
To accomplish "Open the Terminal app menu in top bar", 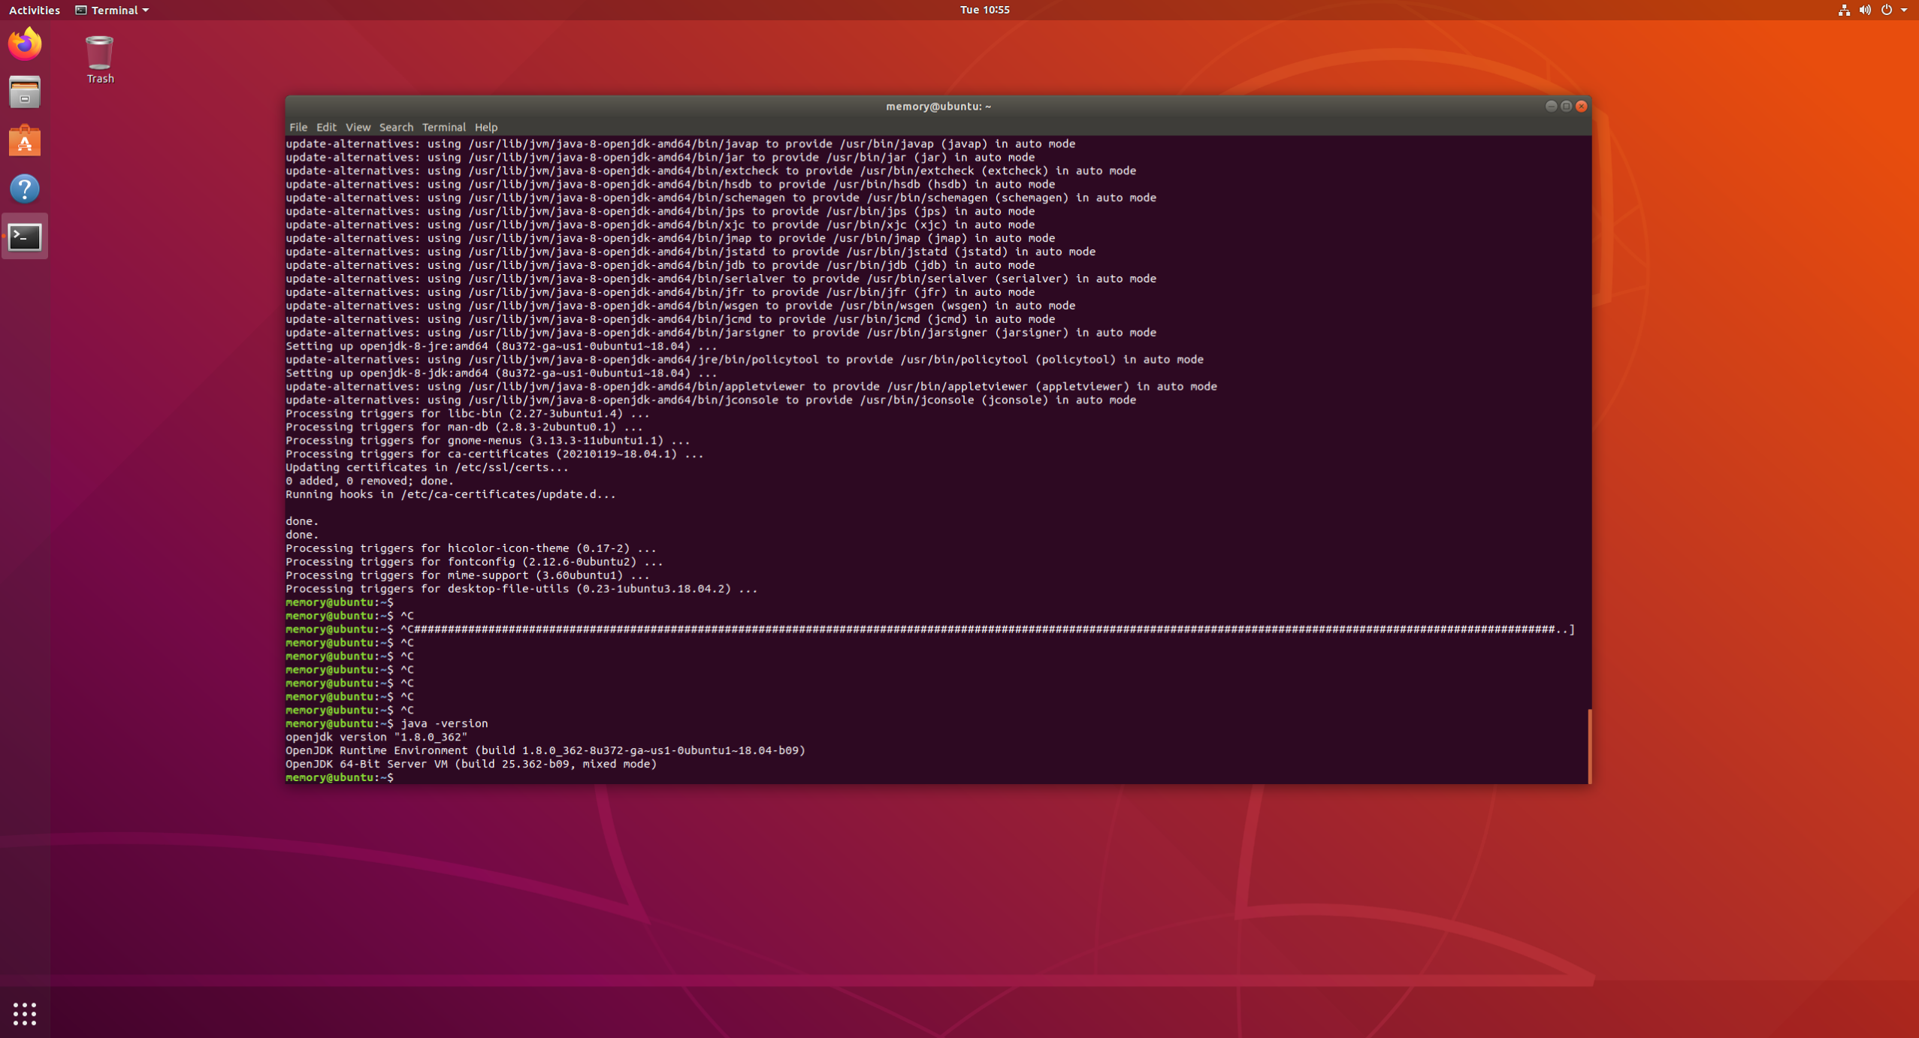I will pos(112,10).
